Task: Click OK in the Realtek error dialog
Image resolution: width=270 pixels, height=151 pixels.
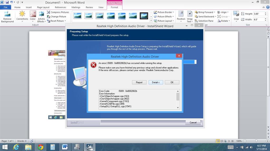Action: pos(172,82)
